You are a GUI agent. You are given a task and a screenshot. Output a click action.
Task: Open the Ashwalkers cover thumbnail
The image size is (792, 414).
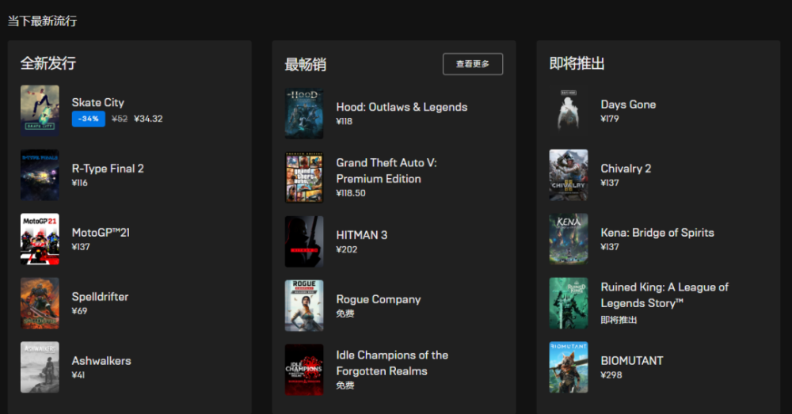point(40,367)
